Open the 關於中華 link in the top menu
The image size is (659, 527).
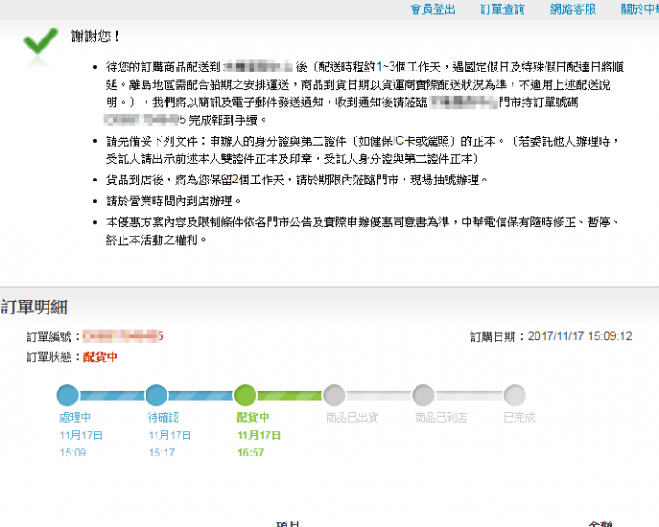[x=640, y=9]
